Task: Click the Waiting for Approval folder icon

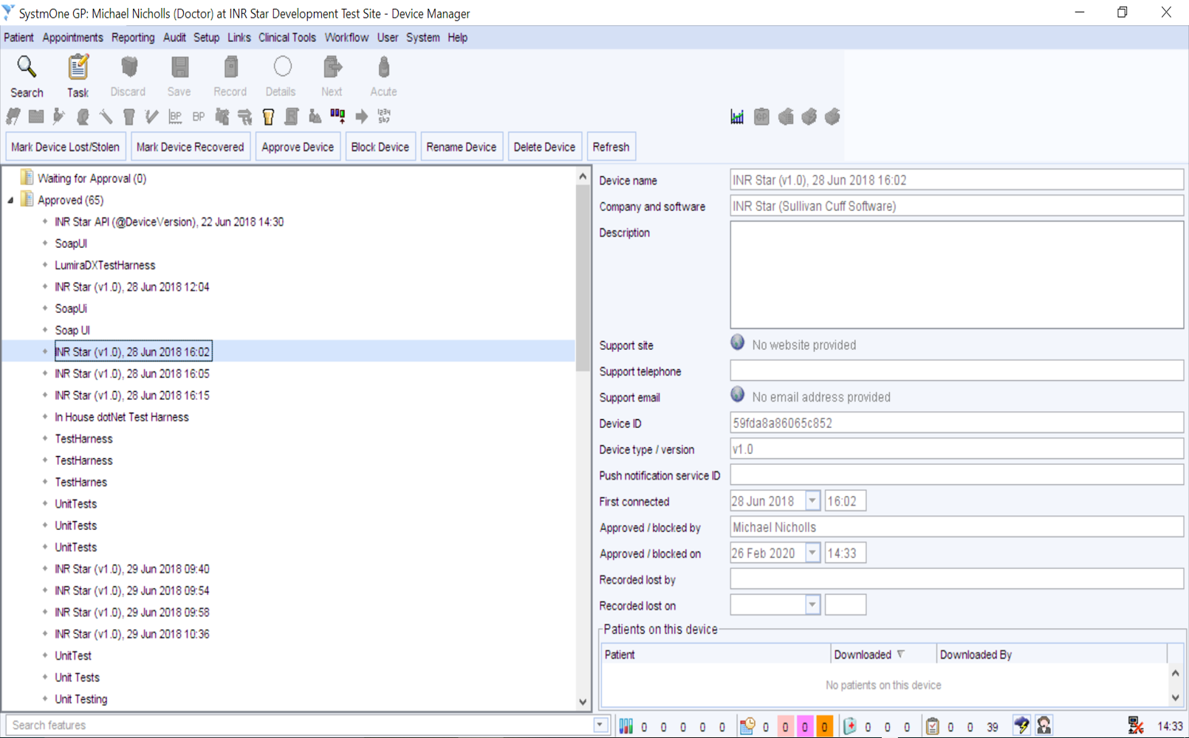Action: 27,178
